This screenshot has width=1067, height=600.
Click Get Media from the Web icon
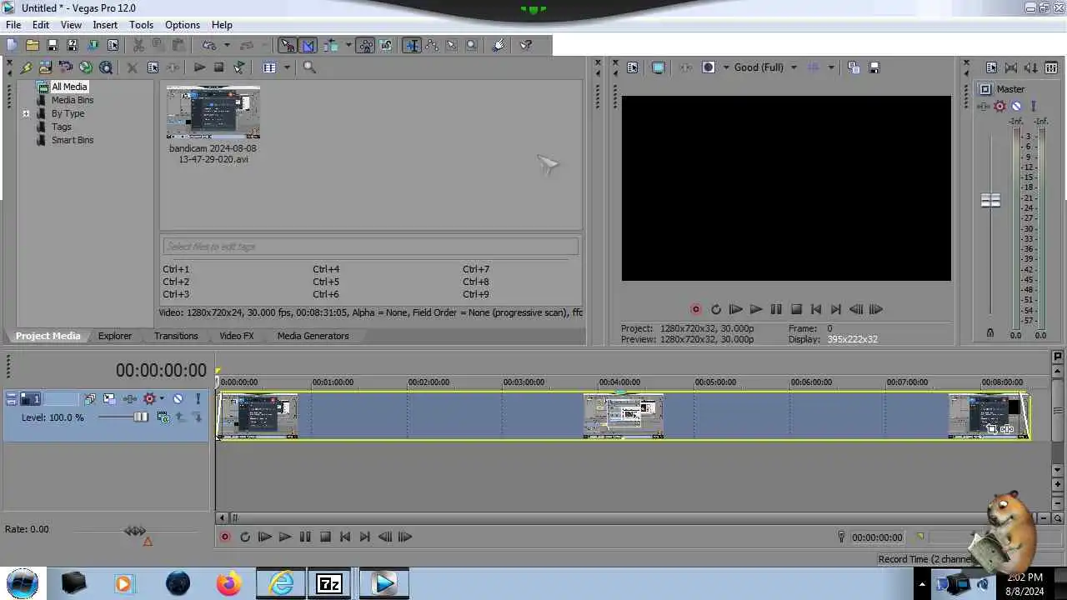(86, 67)
